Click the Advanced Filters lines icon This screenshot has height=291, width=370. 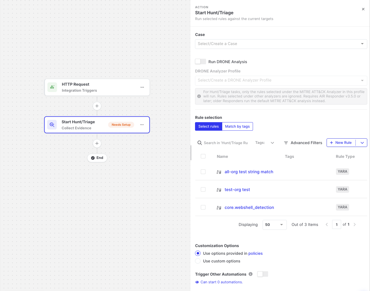click(x=286, y=143)
